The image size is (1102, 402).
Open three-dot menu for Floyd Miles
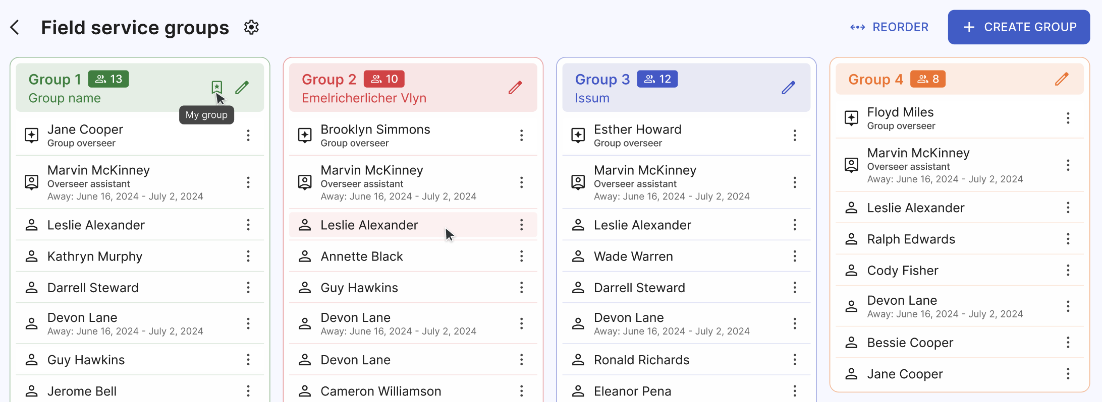1068,118
